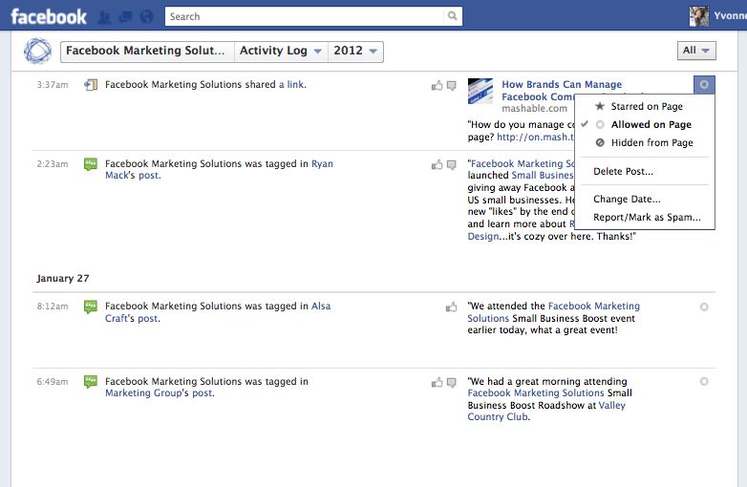
Task: Open Facebook Marketing Solutions link in 6:49am text
Action: pyautogui.click(x=536, y=393)
